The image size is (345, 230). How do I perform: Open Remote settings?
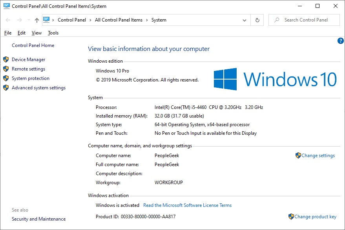(28, 69)
